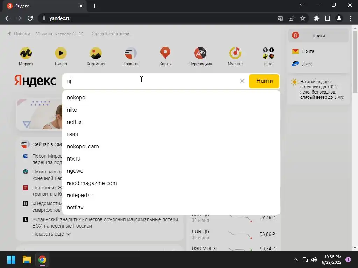Reload the yandex.ru page
This screenshot has height=268, width=358.
(x=30, y=18)
